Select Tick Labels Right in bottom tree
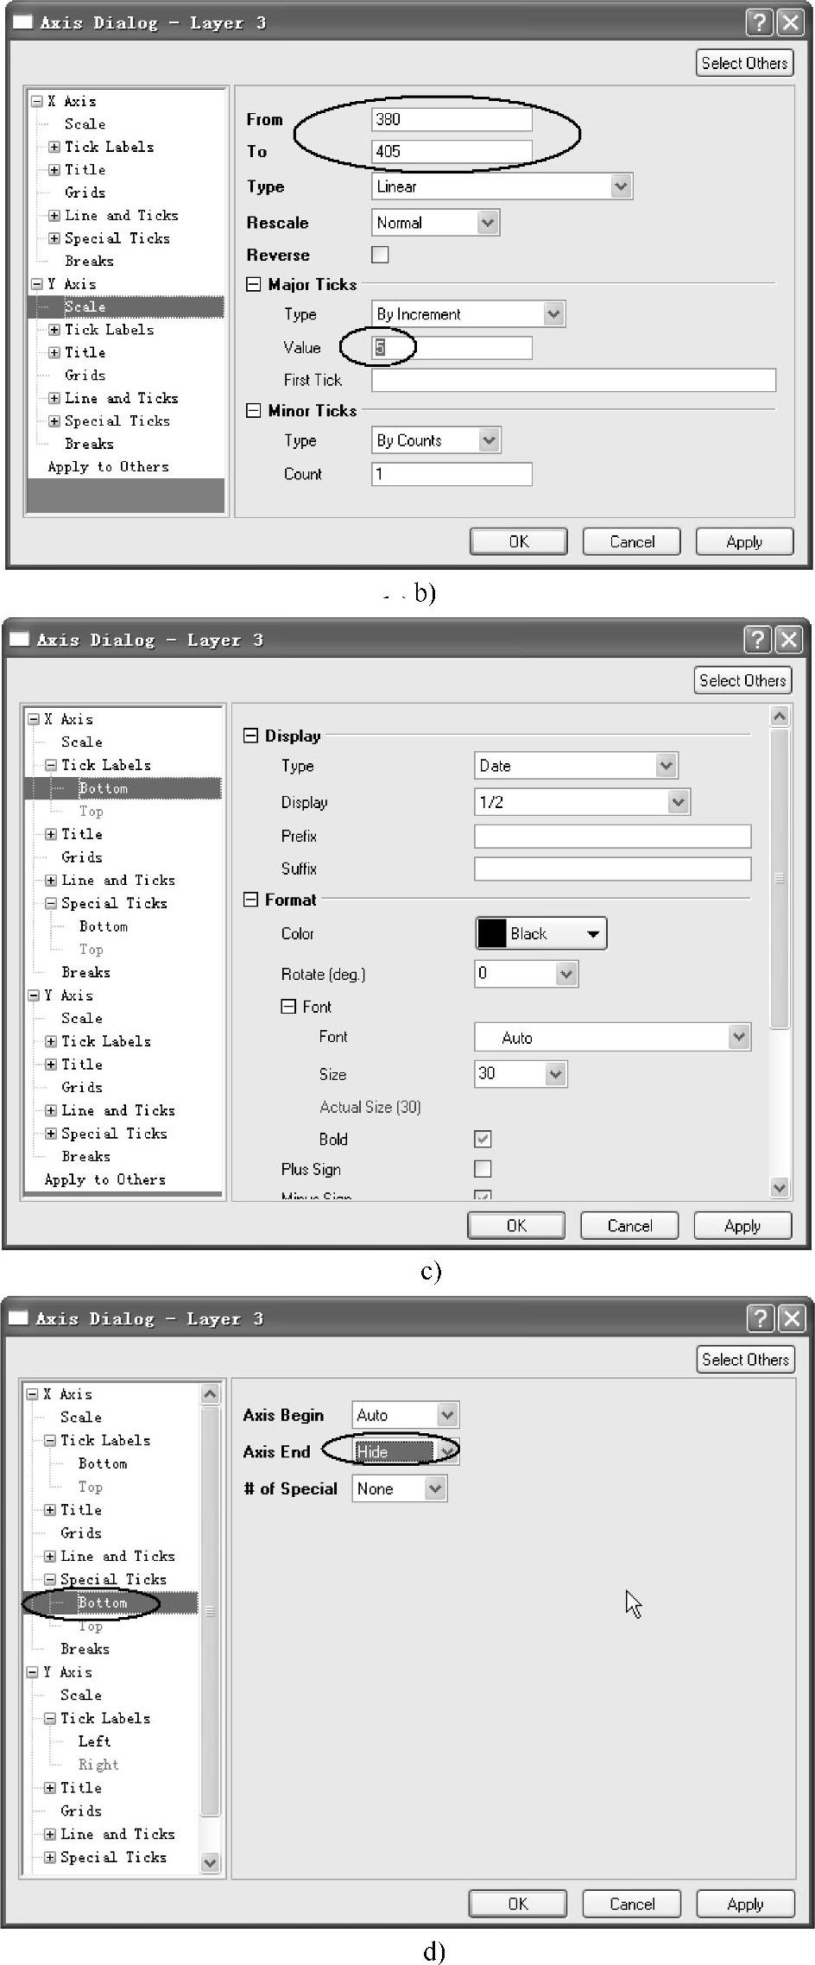Image resolution: width=815 pixels, height=1965 pixels. (98, 1765)
